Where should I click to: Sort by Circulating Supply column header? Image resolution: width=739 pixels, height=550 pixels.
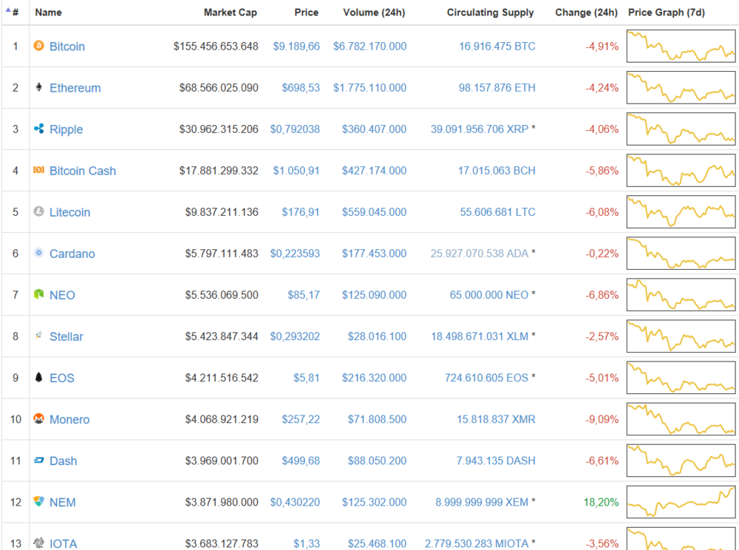(x=491, y=13)
